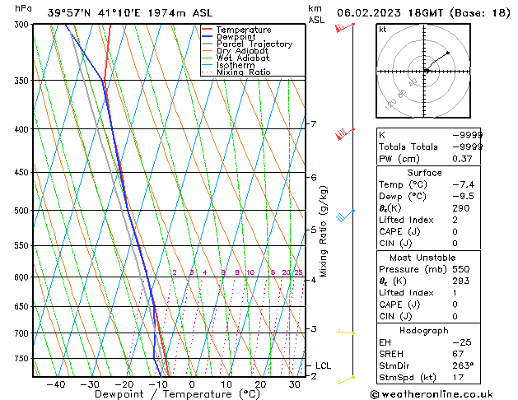The height and width of the screenshot is (400, 518).
Task: Click the hodograph circle plot center
Action: point(426,71)
